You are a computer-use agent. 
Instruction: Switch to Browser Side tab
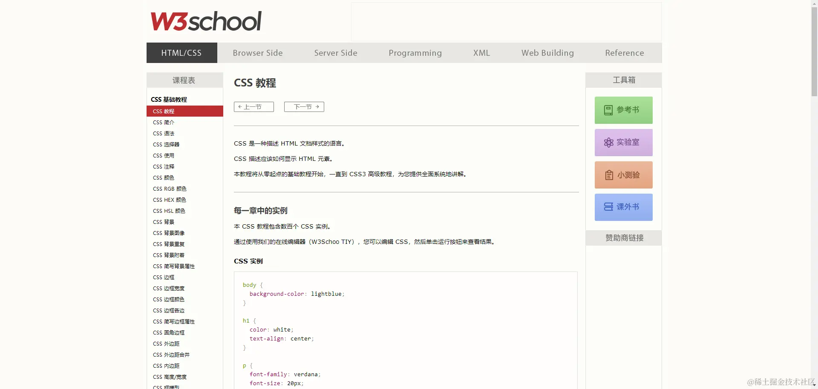[x=258, y=53]
